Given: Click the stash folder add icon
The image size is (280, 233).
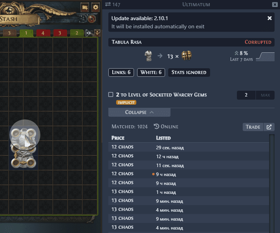Looking at the screenshot, I should [85, 7].
